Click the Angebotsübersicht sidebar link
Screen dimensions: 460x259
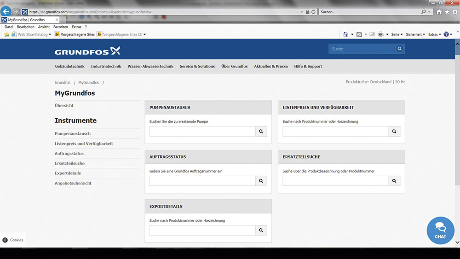coord(73,183)
